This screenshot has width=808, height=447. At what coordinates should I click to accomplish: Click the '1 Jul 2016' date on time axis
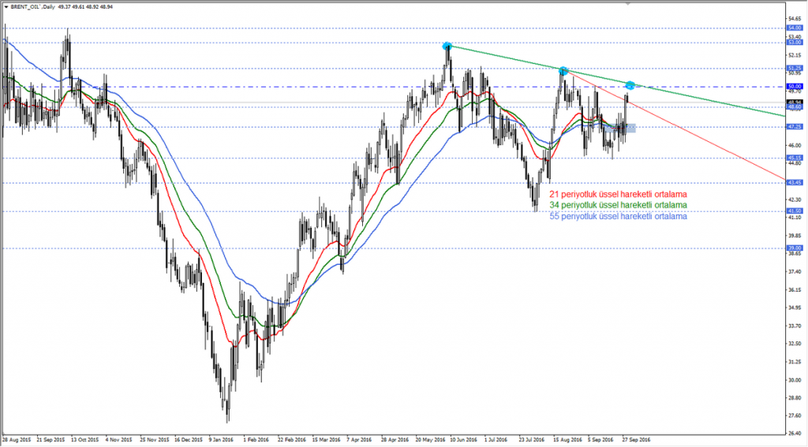click(x=496, y=440)
